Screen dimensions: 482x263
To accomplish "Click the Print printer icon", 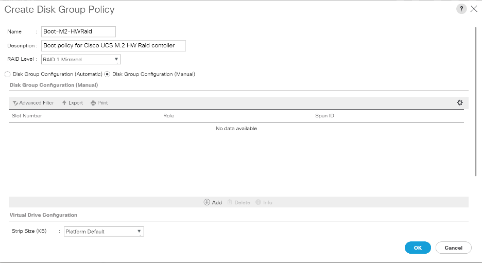I will tap(93, 103).
